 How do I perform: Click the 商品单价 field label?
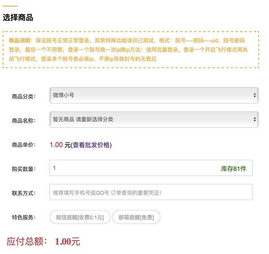(23, 145)
